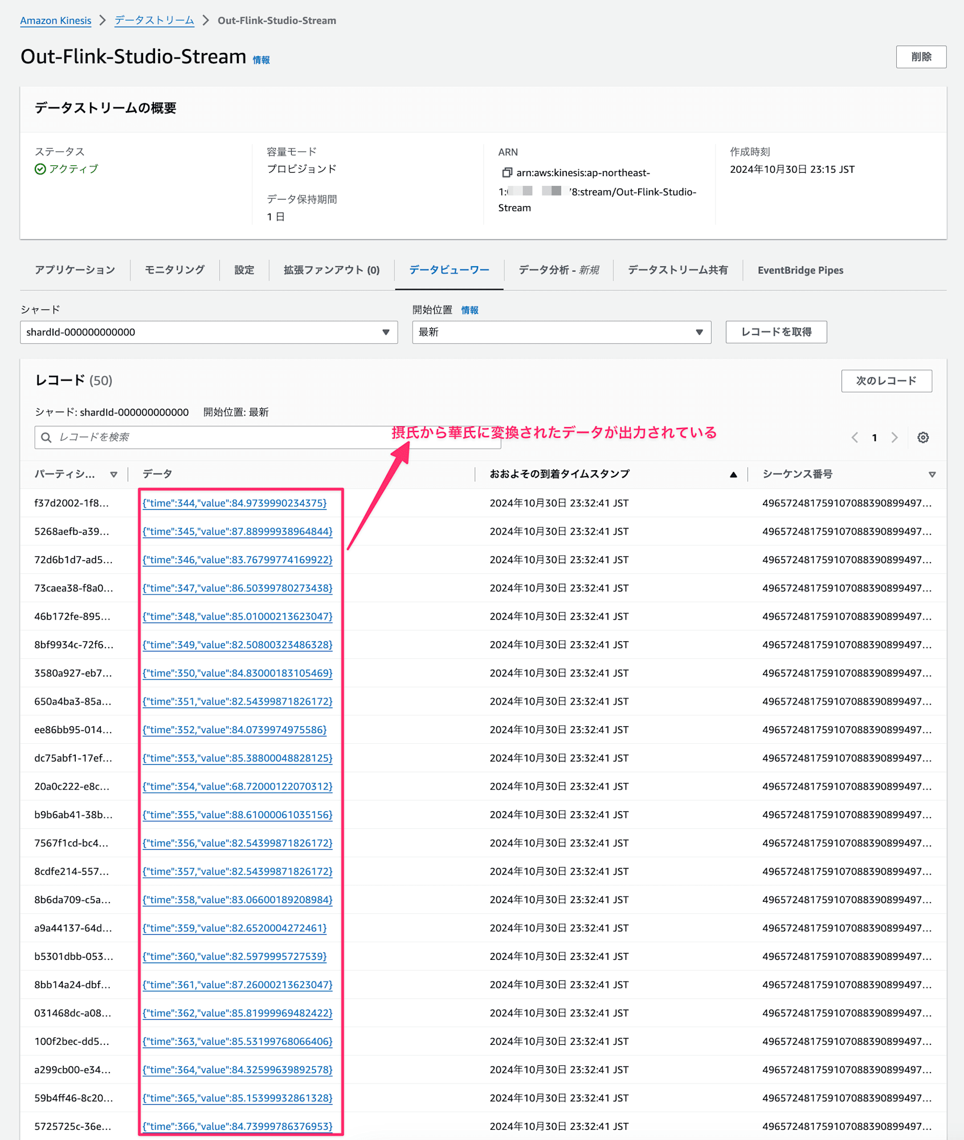Open record data with time 357
The image size is (964, 1140).
pyautogui.click(x=237, y=872)
